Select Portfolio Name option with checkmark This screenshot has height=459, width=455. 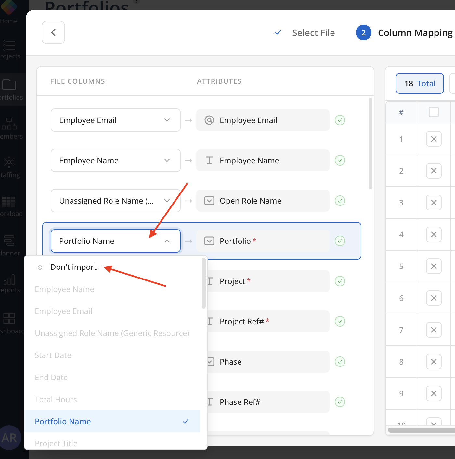[112, 421]
